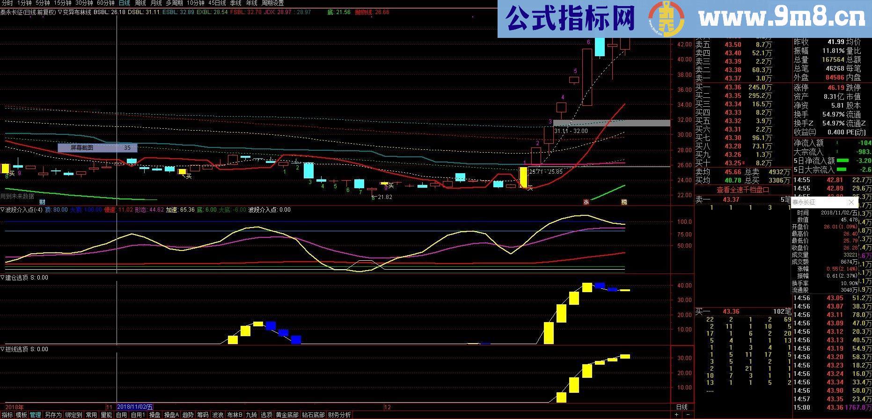Open 周期设置 period settings
The width and height of the screenshot is (872, 419).
(x=272, y=3)
